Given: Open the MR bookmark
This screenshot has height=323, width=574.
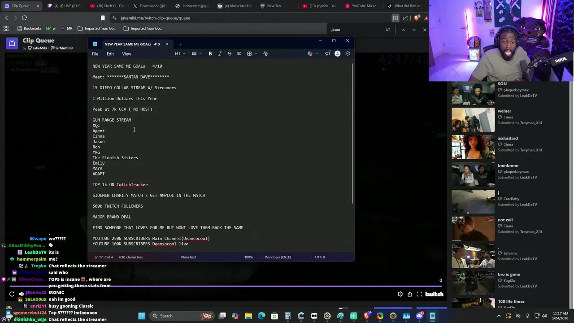Looking at the screenshot, I should [x=66, y=28].
